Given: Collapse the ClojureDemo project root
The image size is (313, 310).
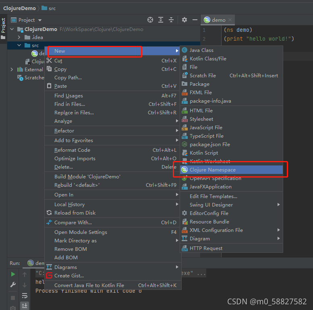Looking at the screenshot, I should [x=12, y=29].
